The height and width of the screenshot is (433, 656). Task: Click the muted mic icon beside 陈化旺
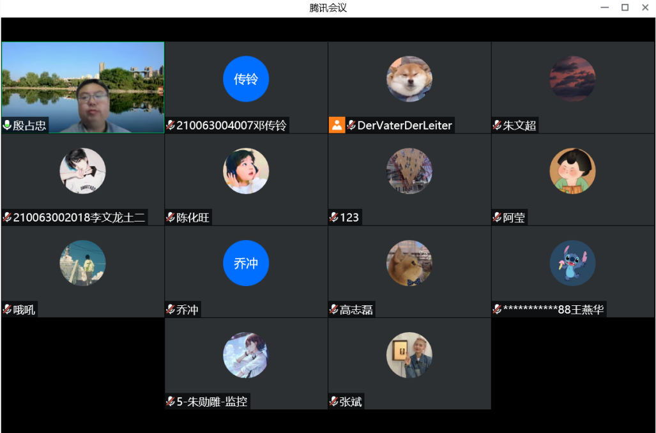point(171,217)
